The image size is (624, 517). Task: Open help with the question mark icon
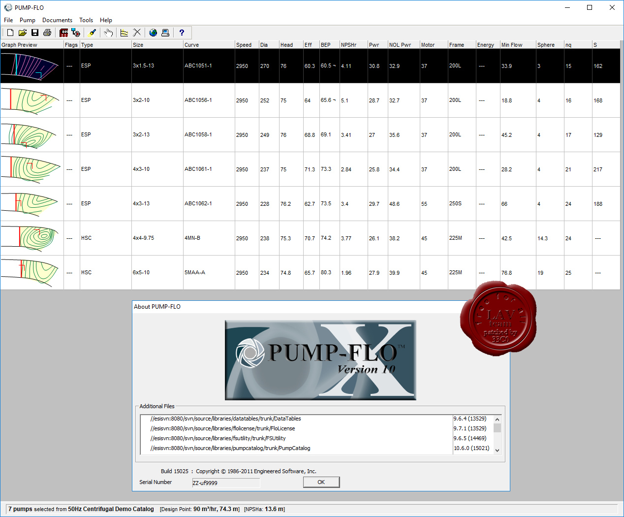[x=182, y=32]
